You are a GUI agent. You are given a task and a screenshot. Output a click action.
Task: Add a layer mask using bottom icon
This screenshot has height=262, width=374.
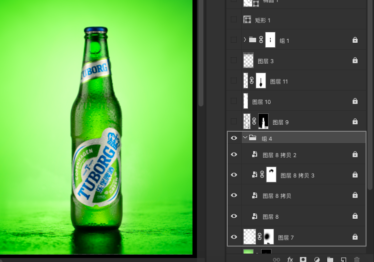click(303, 260)
